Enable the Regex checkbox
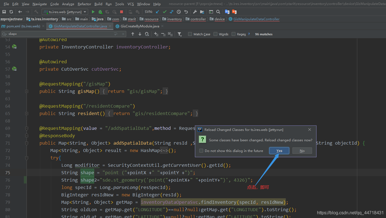 [x=234, y=34]
